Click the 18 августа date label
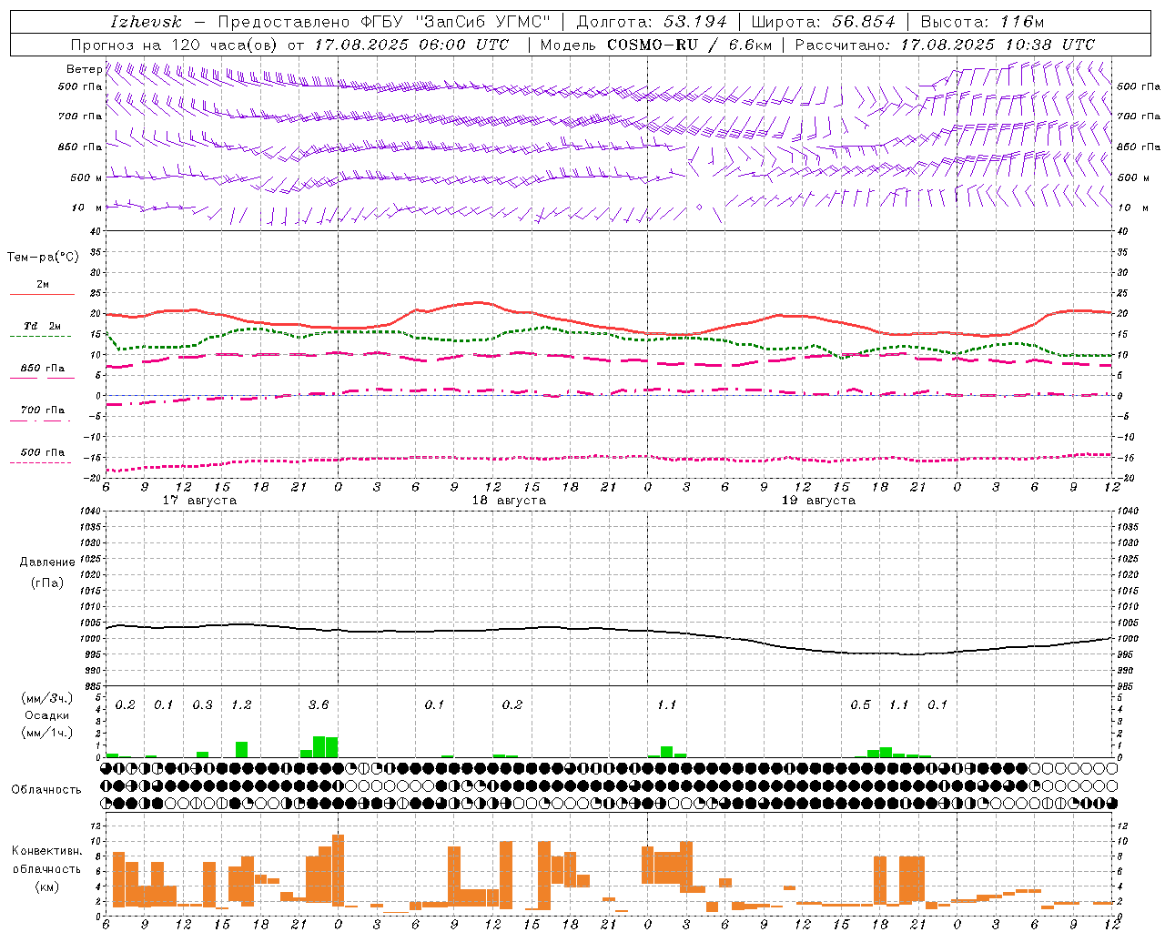The image size is (1165, 932). (509, 501)
